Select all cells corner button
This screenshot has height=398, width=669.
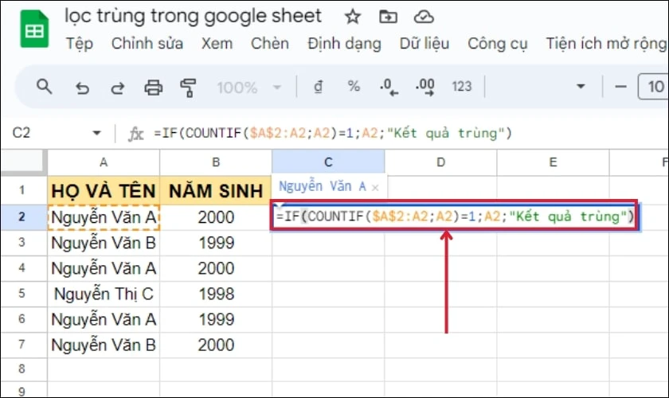coord(23,162)
